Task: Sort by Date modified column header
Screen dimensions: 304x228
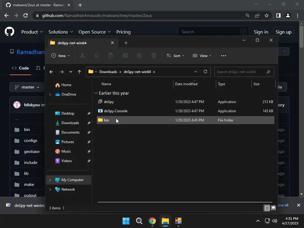Action: tap(186, 84)
